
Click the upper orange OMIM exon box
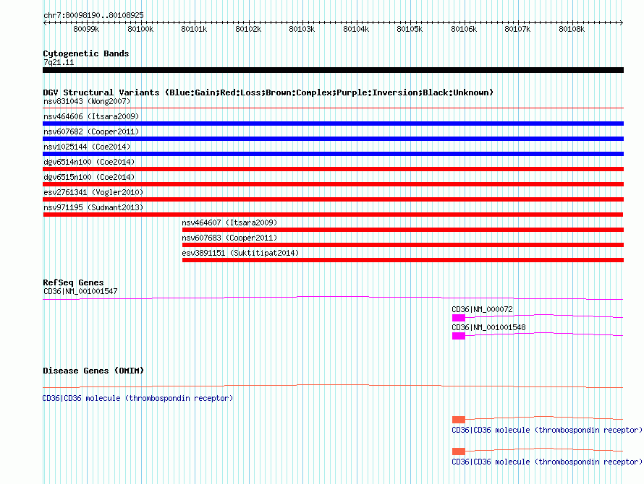click(x=458, y=420)
